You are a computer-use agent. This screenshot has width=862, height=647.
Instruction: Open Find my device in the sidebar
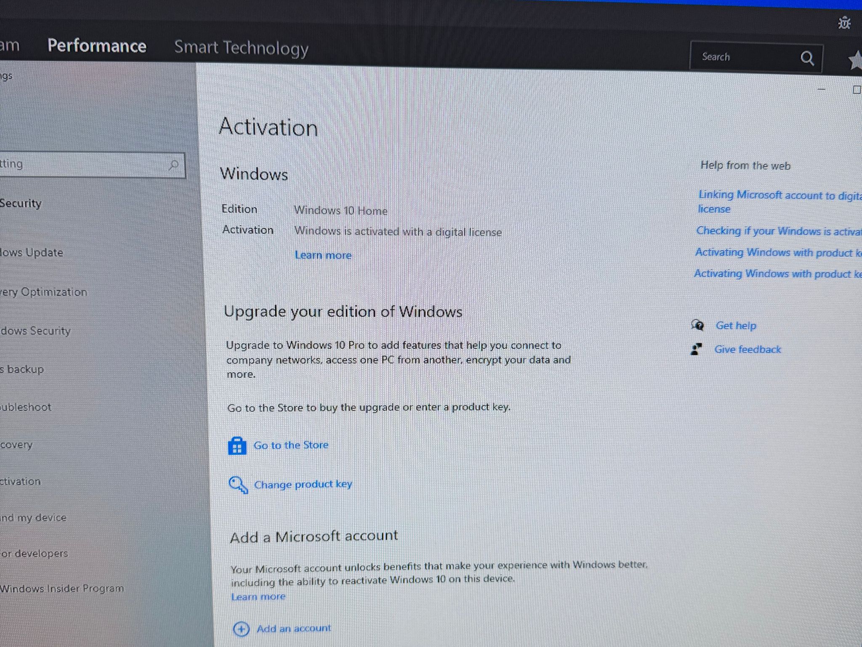coord(33,517)
